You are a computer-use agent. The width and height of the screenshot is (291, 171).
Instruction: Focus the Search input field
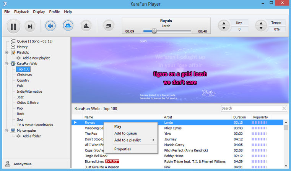252,108
